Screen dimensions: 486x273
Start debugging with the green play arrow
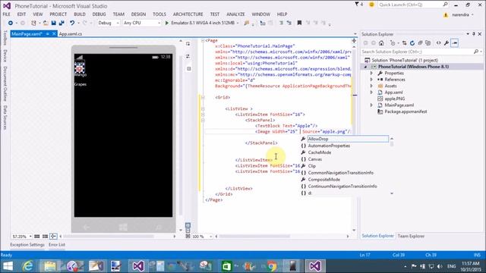(x=167, y=23)
